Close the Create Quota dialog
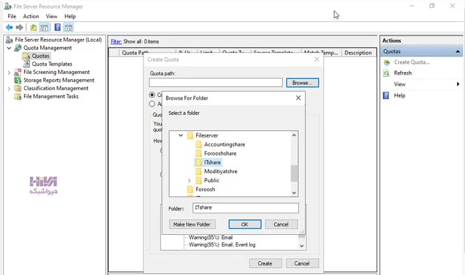 pyautogui.click(x=317, y=59)
